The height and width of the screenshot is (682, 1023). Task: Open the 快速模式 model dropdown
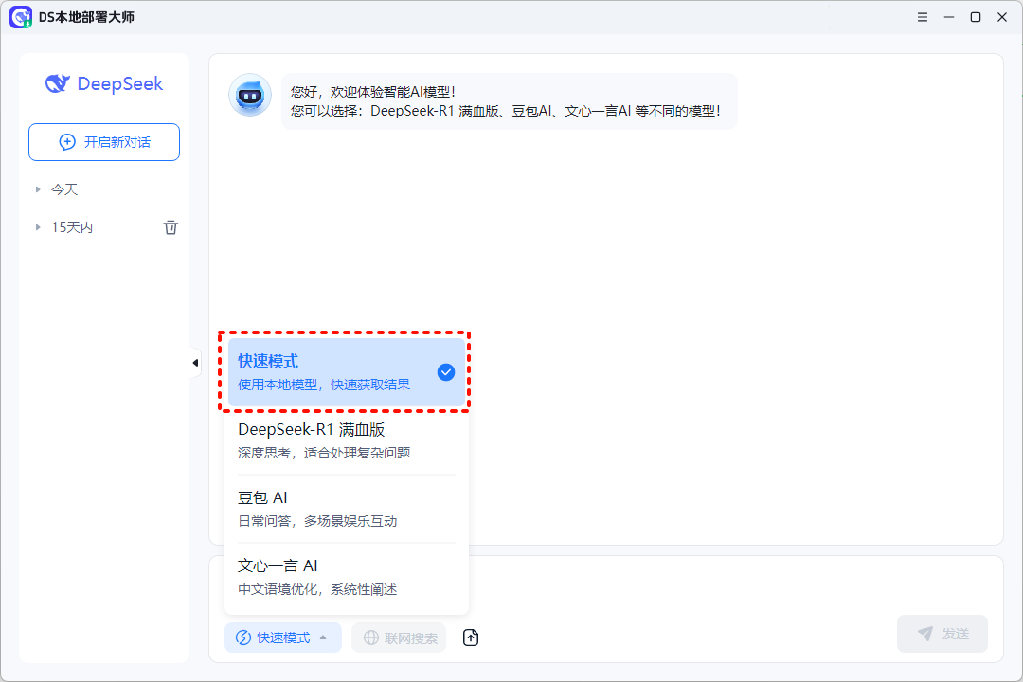point(282,637)
